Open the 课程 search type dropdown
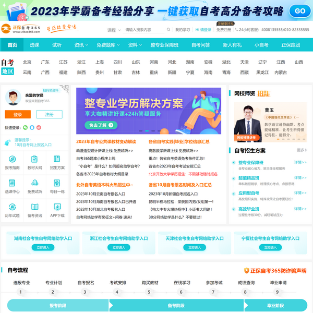The width and height of the screenshot is (313, 313). point(113,30)
